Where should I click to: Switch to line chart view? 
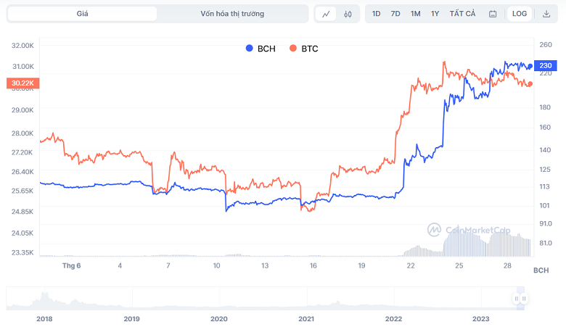(327, 14)
